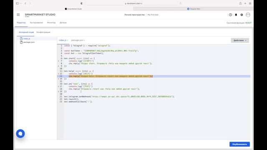Click the SMARTMARKET STUDIO logo
This screenshot has height=150, width=267.
40,15
